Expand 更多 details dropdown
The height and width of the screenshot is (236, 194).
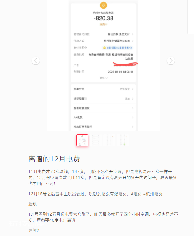[104, 78]
